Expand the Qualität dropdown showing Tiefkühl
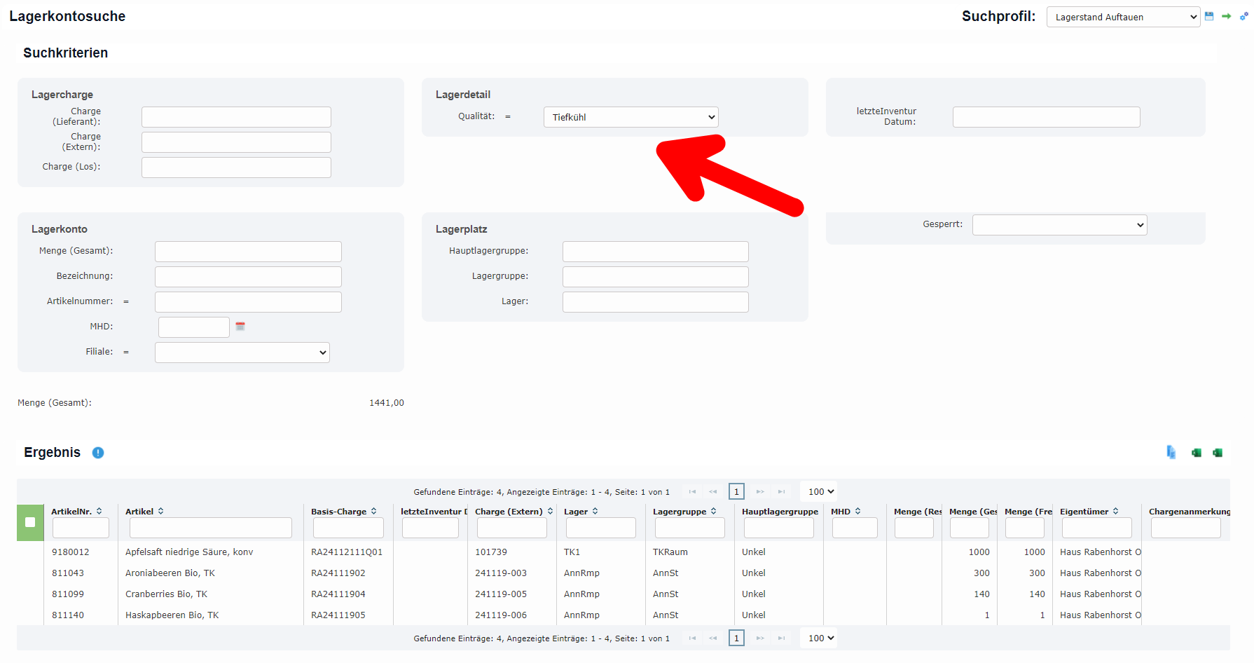This screenshot has height=663, width=1254. pyautogui.click(x=631, y=117)
